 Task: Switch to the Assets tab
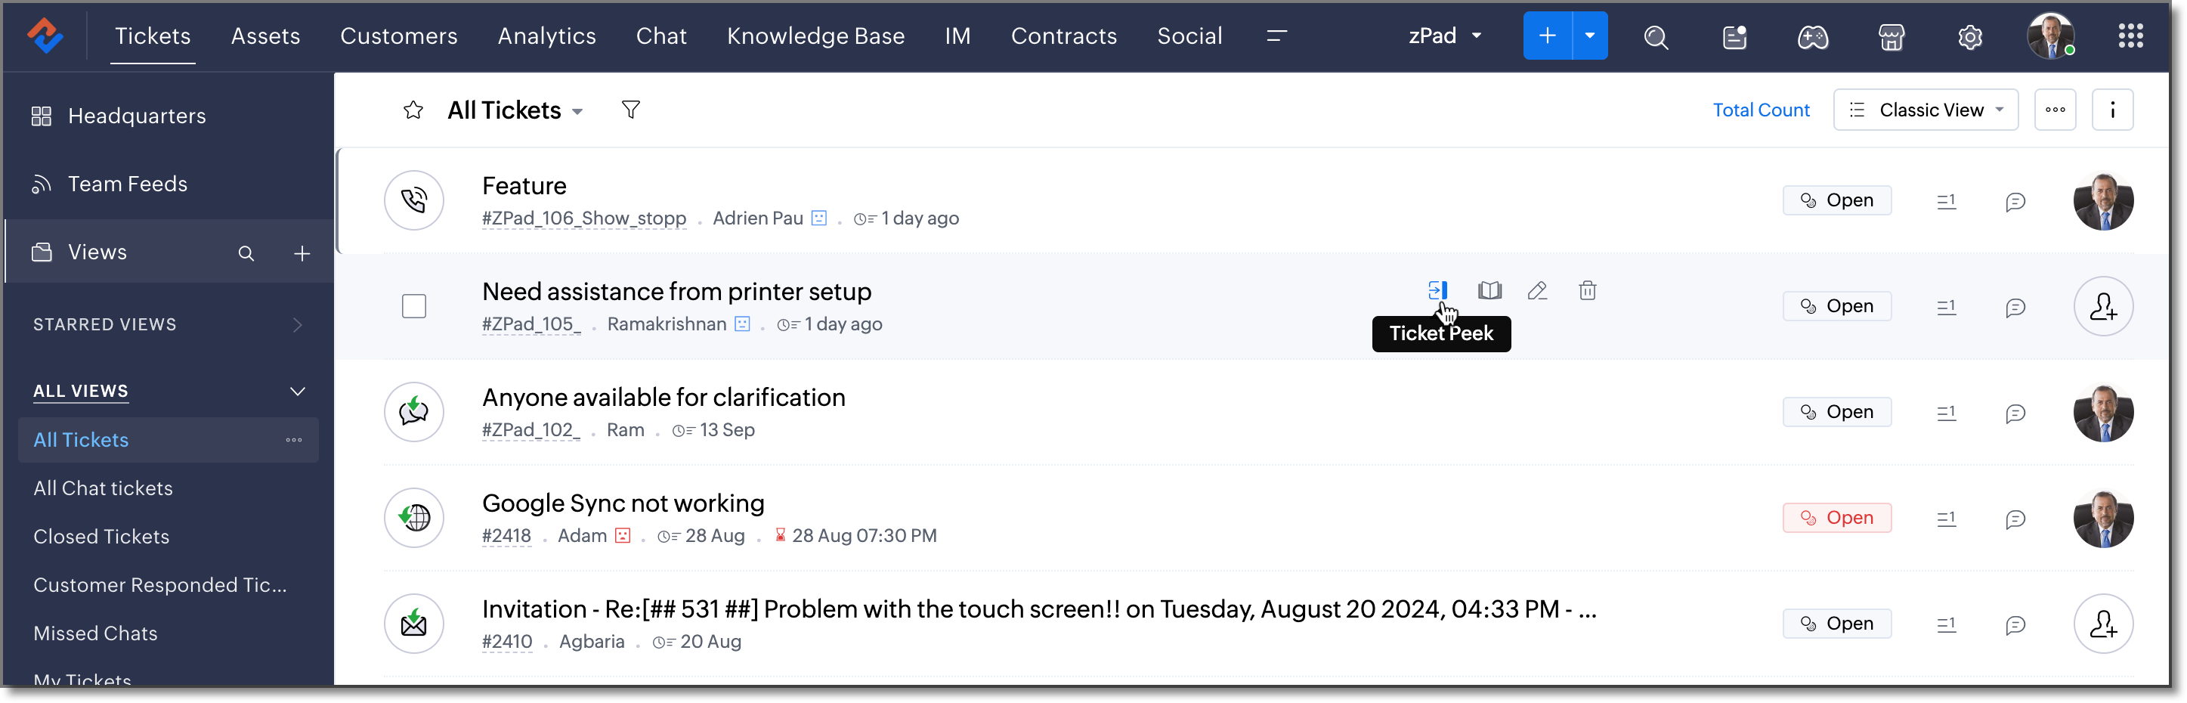[x=266, y=36]
